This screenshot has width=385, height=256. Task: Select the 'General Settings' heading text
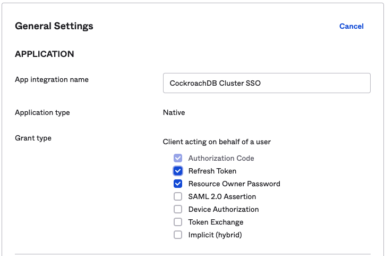(54, 26)
